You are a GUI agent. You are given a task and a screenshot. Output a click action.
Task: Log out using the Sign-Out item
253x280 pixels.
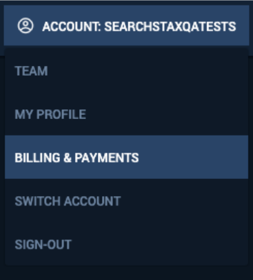(126, 244)
